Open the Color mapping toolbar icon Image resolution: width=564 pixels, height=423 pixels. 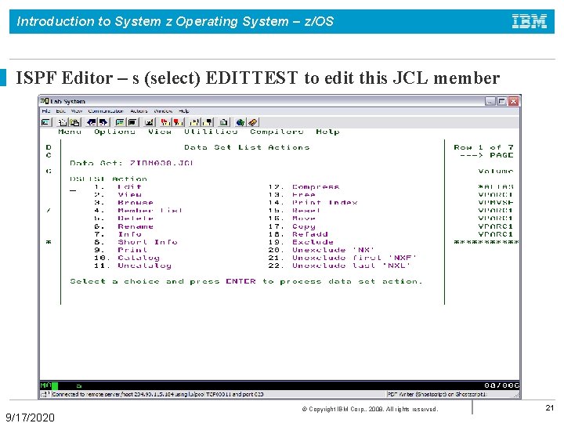pos(132,122)
